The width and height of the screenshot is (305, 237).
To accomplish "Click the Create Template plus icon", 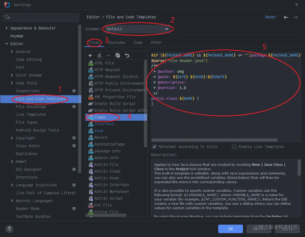I will pos(90,56).
